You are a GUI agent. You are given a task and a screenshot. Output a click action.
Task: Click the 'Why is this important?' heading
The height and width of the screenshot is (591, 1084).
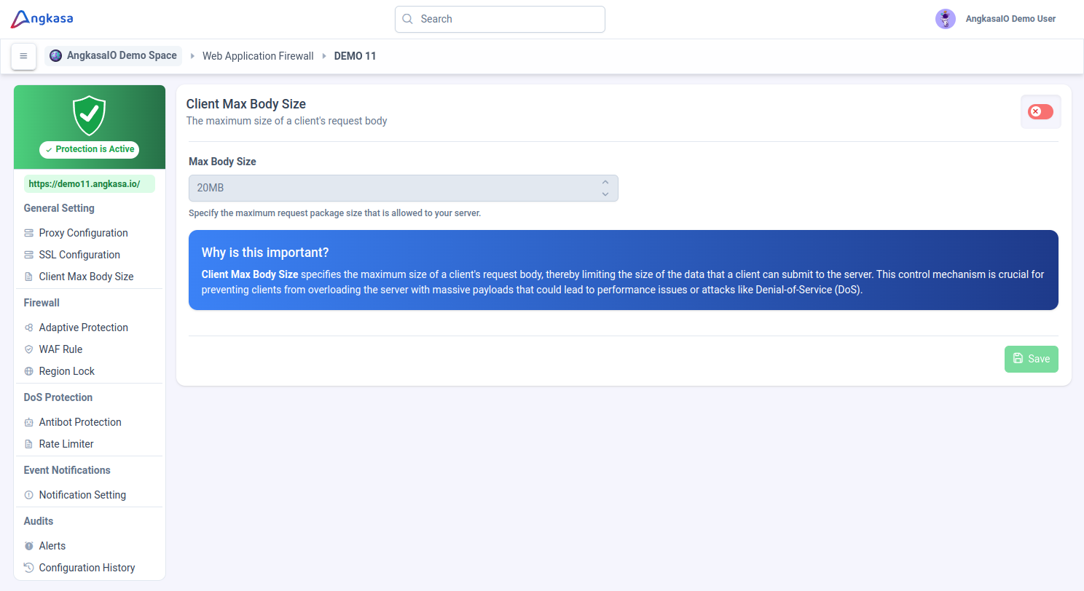pos(265,253)
